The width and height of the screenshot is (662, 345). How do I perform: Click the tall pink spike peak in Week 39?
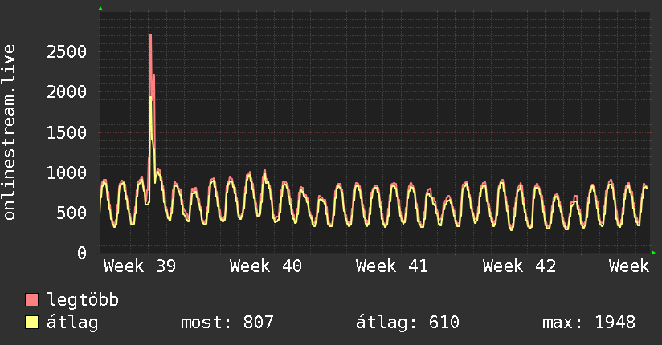[151, 35]
